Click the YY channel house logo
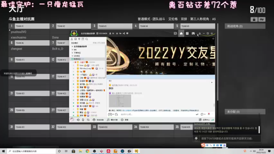 74,33
